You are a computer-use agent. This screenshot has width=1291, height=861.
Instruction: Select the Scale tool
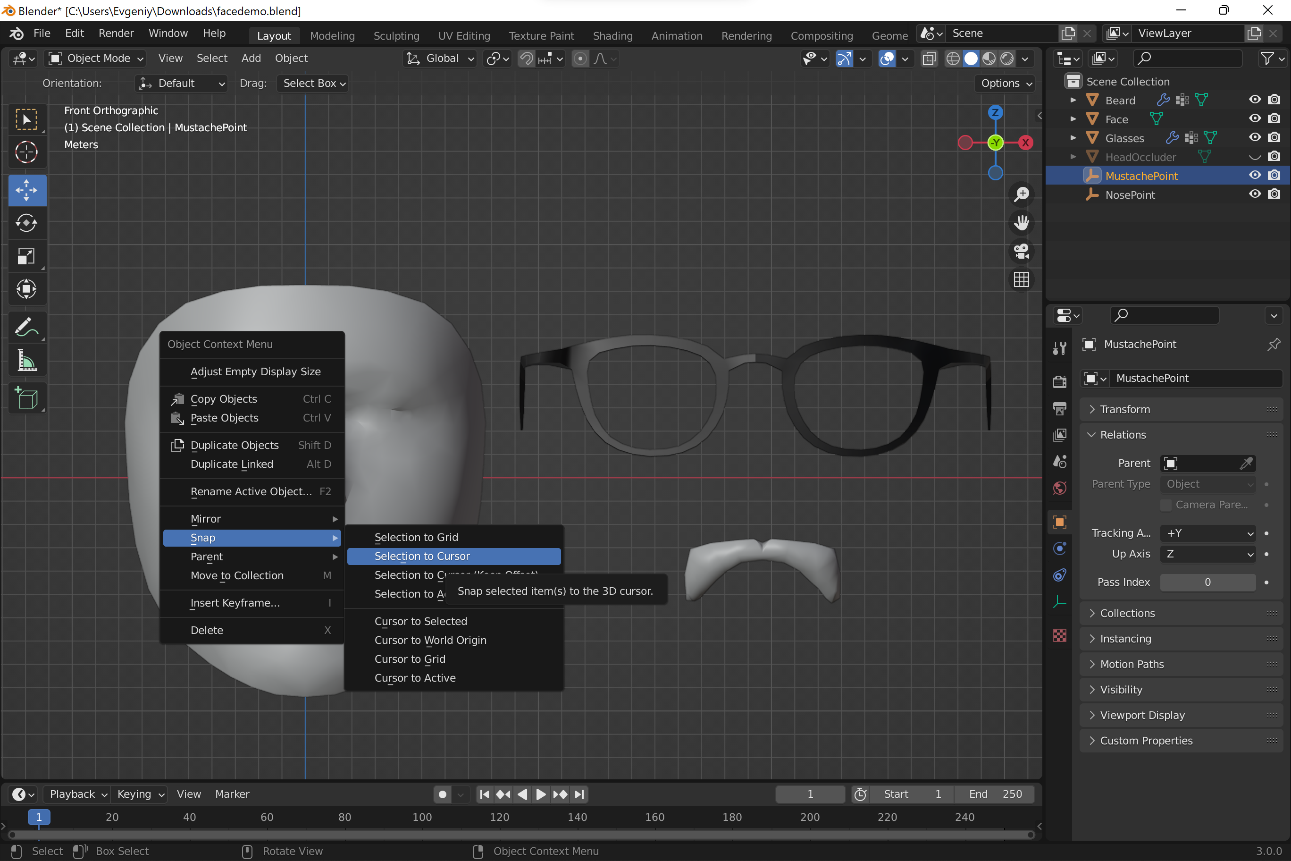[x=26, y=256]
